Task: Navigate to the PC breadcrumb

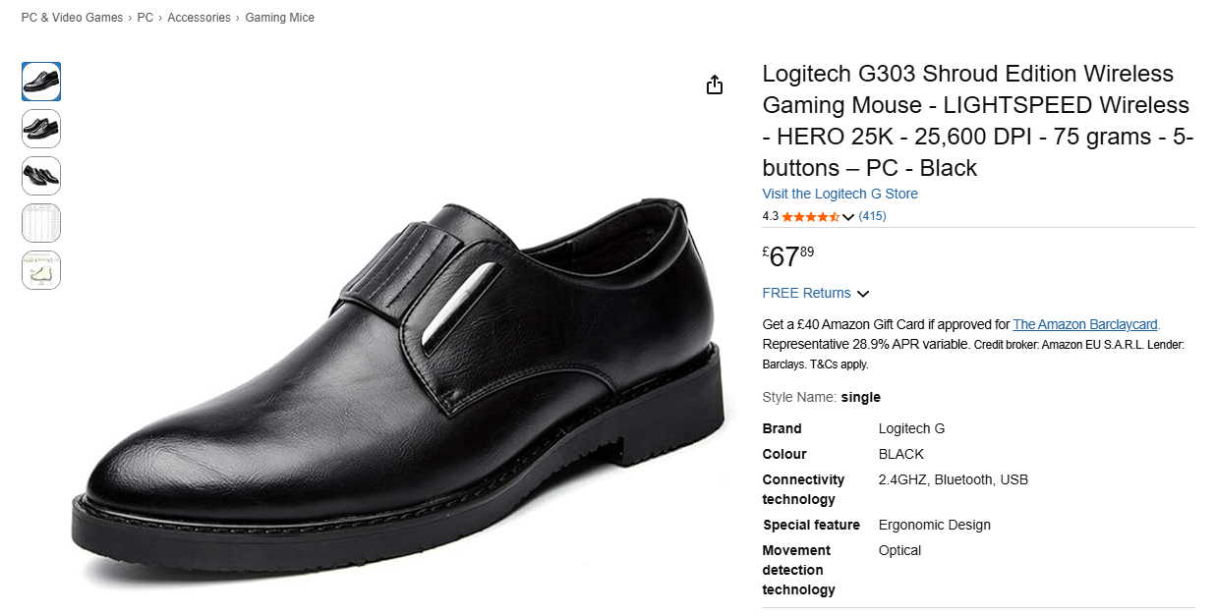Action: (145, 18)
